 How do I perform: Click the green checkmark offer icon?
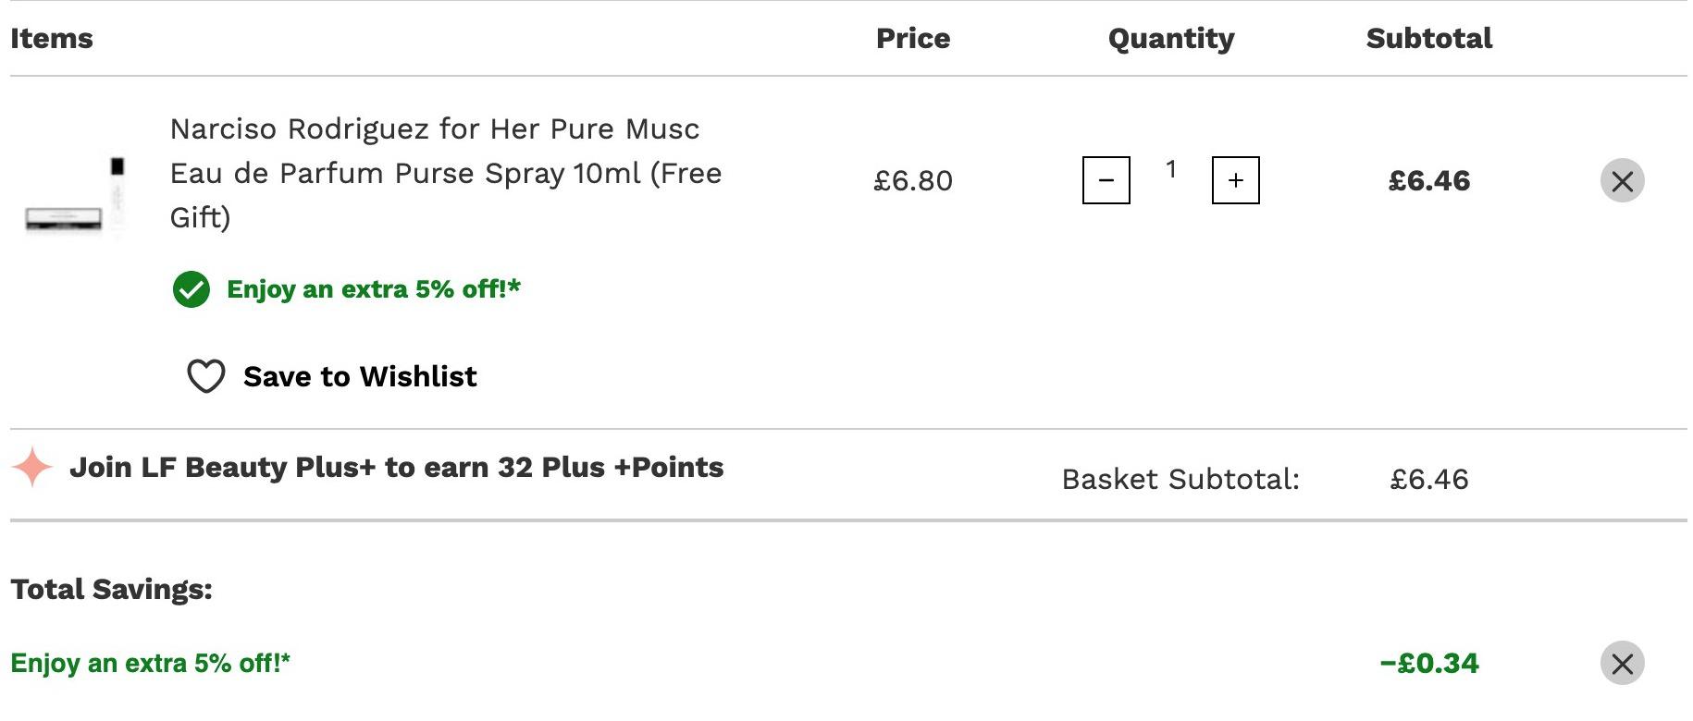click(192, 289)
